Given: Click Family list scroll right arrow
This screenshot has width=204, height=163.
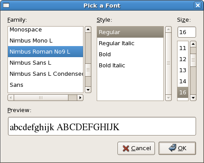Looking at the screenshot, I should (x=80, y=98).
